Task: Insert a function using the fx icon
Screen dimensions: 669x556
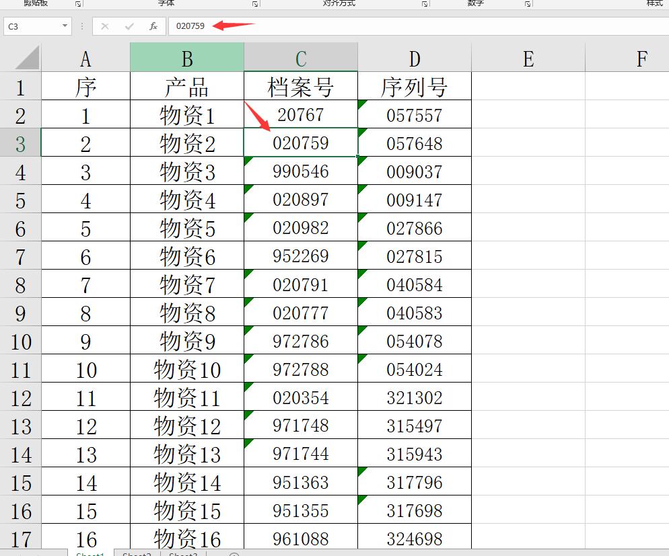Action: click(153, 26)
